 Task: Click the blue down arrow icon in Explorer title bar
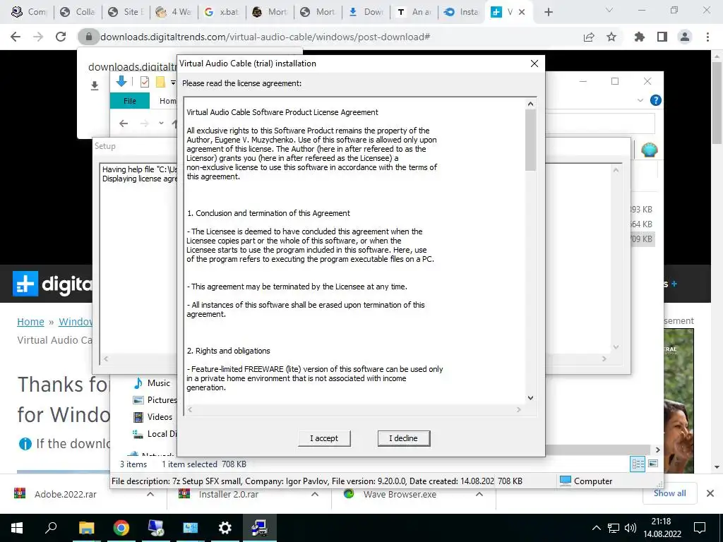pos(121,82)
